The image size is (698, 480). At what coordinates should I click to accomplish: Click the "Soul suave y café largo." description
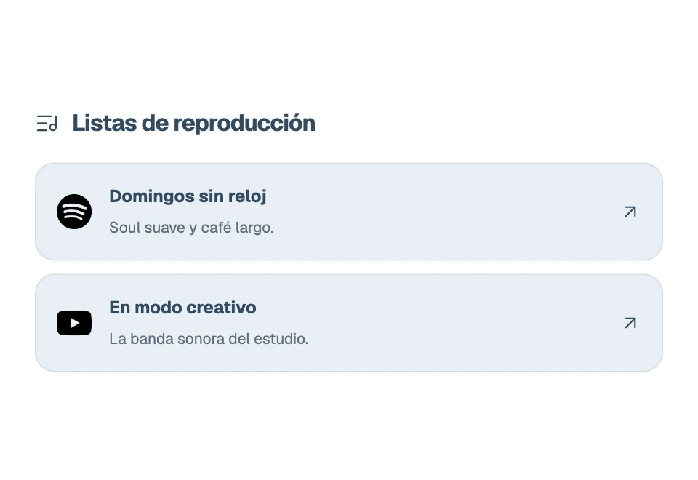coord(191,228)
